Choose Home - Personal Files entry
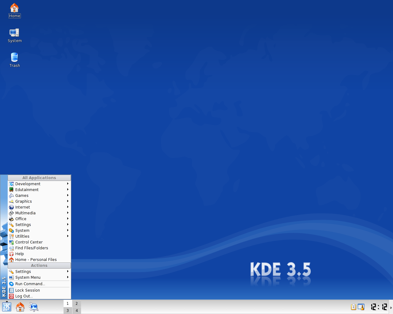This screenshot has width=393, height=314. tap(39, 260)
